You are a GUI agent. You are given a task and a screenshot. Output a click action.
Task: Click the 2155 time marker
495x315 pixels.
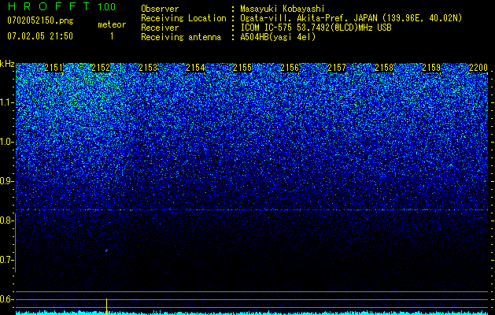[x=242, y=68]
